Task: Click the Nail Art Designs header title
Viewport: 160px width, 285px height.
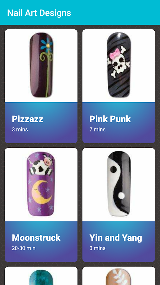Action: click(39, 13)
